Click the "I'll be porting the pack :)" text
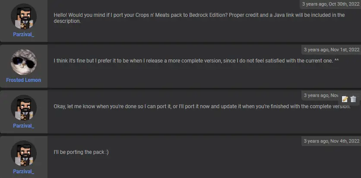Viewport: 361px width, 178px height. coord(81,152)
